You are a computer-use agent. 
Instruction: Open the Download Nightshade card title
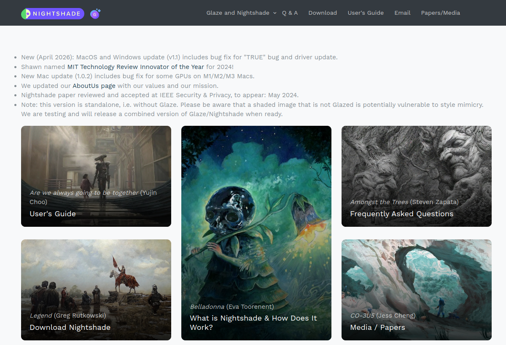pos(70,327)
